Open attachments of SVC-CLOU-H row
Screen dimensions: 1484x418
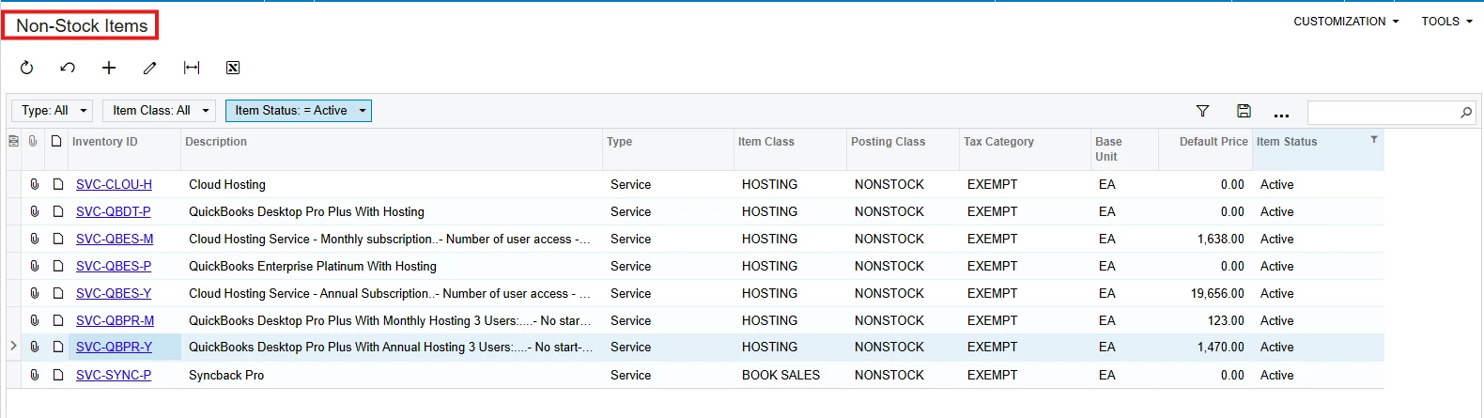[35, 184]
